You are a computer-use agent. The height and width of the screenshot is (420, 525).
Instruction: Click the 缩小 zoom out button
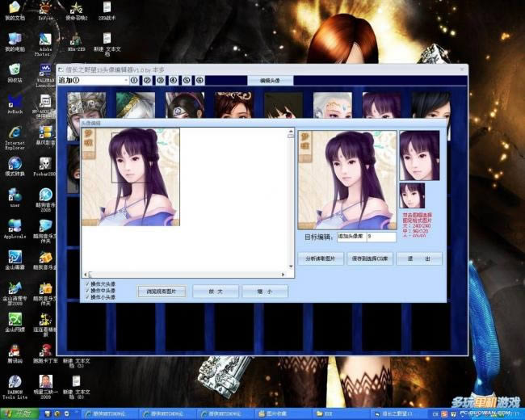click(264, 292)
